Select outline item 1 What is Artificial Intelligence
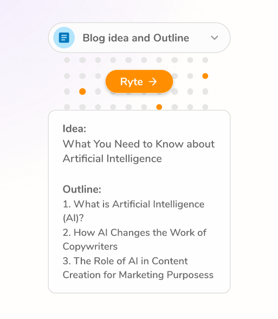This screenshot has width=278, height=319. point(133,204)
